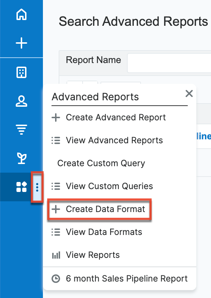Select Create Custom Query
Screen dimensions: 211x298
click(x=101, y=163)
